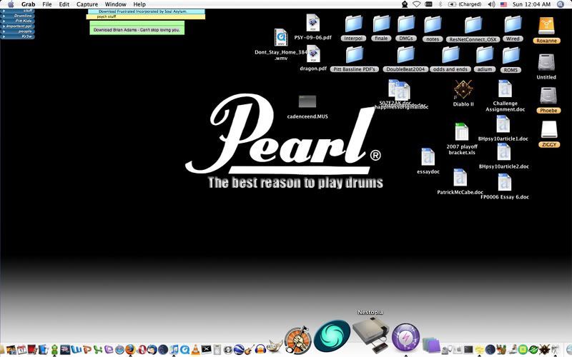
Task: Launch GIMP from the dock
Action: (274, 347)
